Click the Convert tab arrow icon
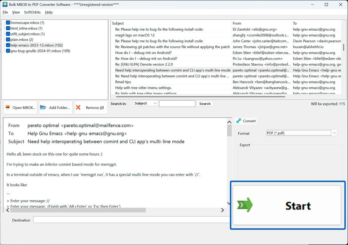This screenshot has height=245, width=348. [x=239, y=121]
